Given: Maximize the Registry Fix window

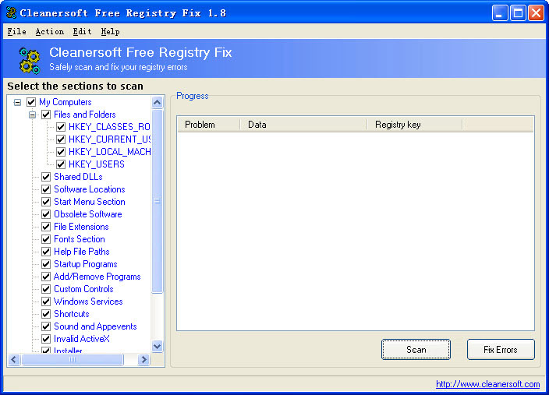Looking at the screenshot, I should click(518, 12).
